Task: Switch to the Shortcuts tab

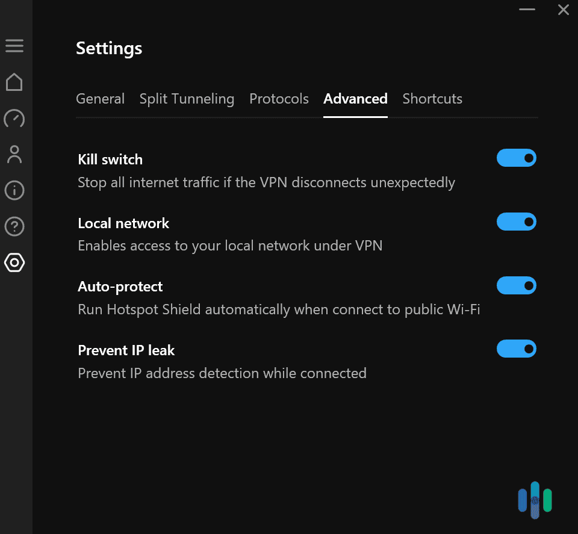Action: pos(432,99)
